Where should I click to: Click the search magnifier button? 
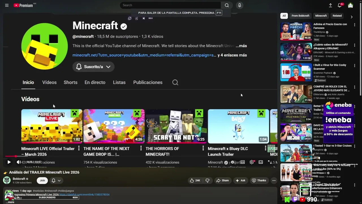tap(227, 5)
